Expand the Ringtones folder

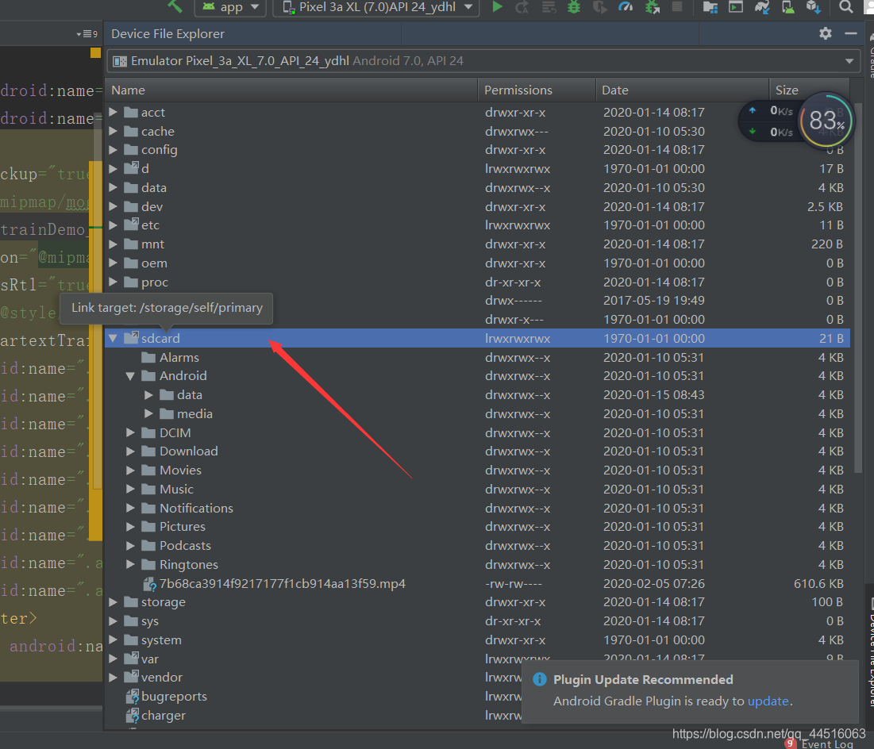click(x=130, y=565)
